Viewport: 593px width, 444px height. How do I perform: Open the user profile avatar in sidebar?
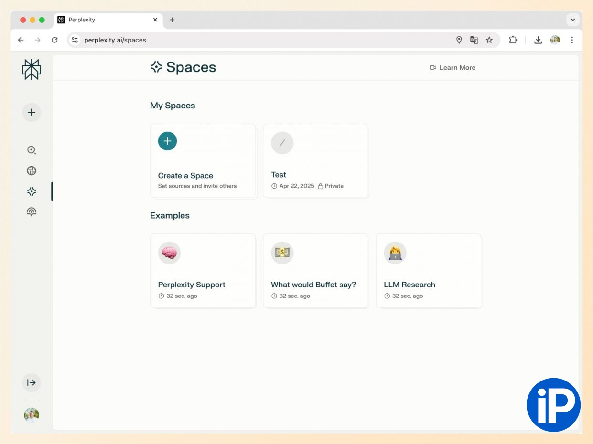32,415
